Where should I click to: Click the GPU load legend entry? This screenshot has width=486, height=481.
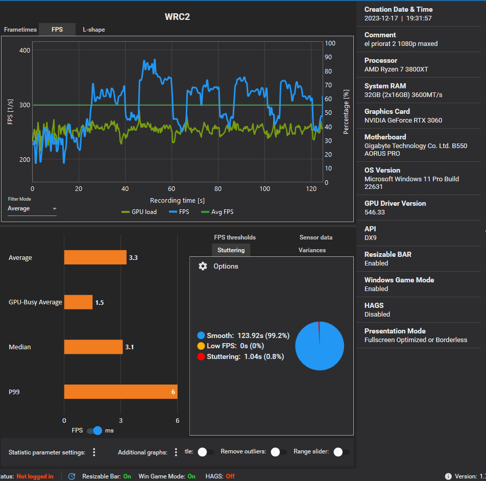point(139,212)
